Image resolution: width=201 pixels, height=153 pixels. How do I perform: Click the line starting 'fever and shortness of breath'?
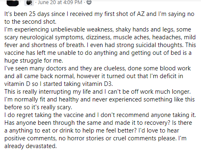pyautogui.click(x=100, y=45)
